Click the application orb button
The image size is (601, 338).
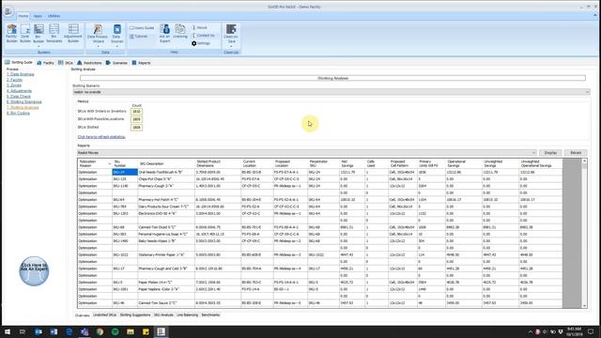[8, 12]
